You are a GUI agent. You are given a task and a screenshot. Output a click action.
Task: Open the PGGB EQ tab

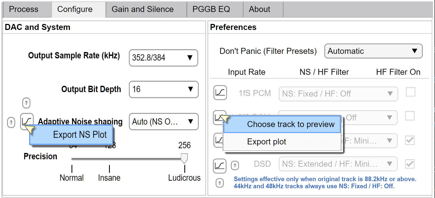coord(211,9)
